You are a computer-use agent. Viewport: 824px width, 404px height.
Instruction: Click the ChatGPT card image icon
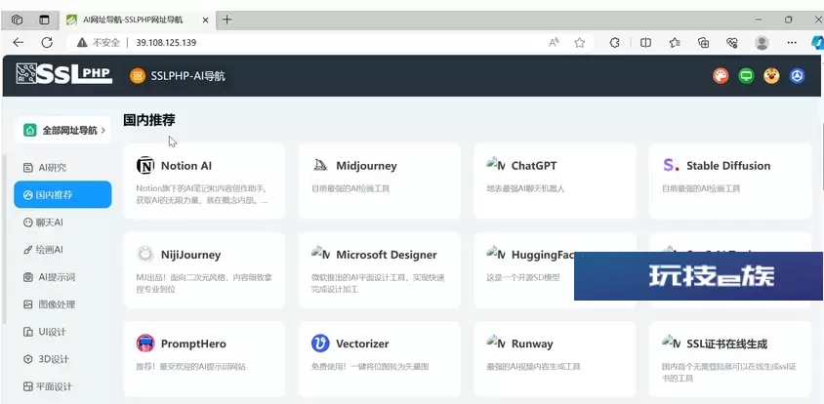(496, 165)
